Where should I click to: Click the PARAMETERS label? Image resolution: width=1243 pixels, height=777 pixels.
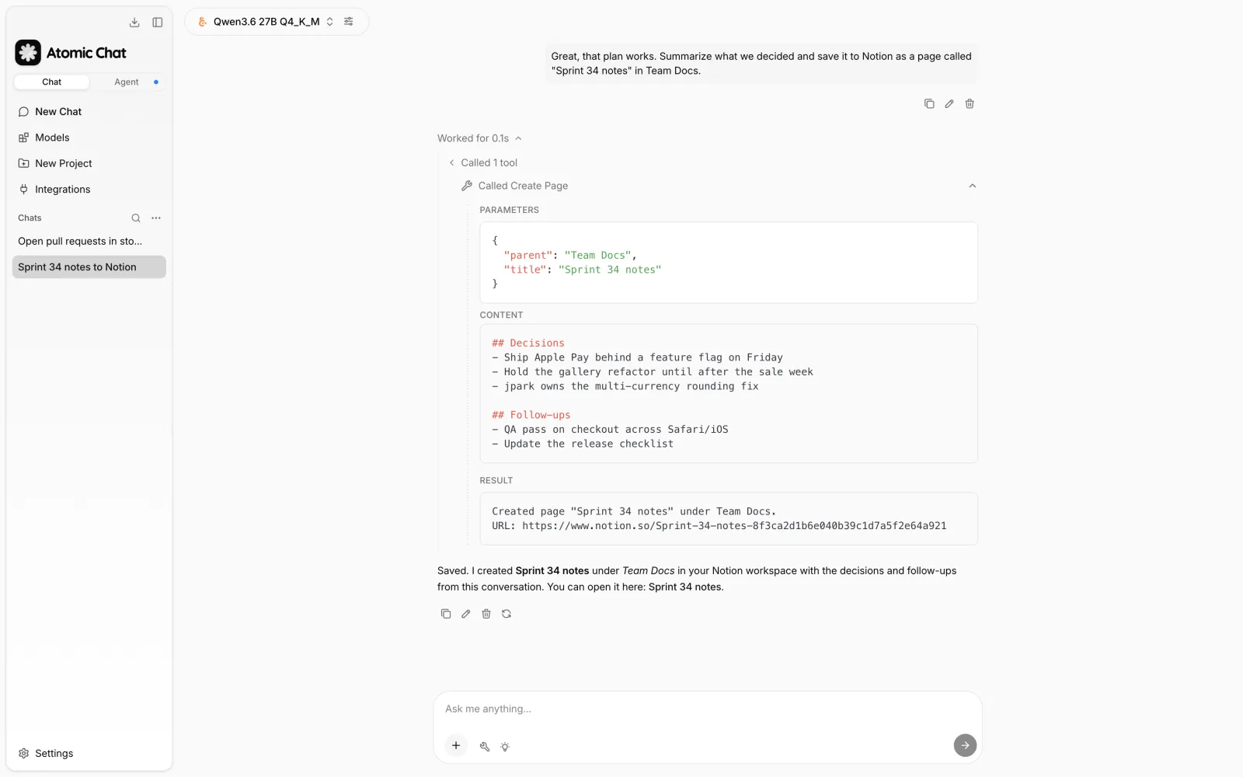pos(509,211)
